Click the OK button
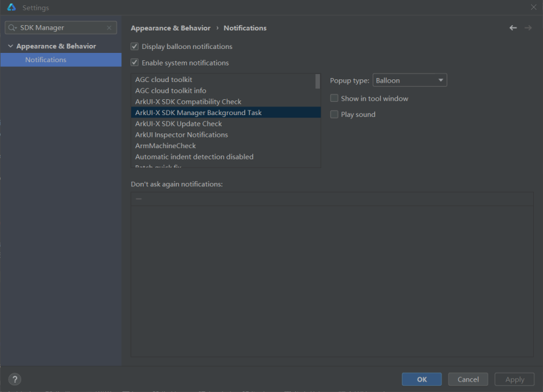Image resolution: width=543 pixels, height=392 pixels. point(421,379)
